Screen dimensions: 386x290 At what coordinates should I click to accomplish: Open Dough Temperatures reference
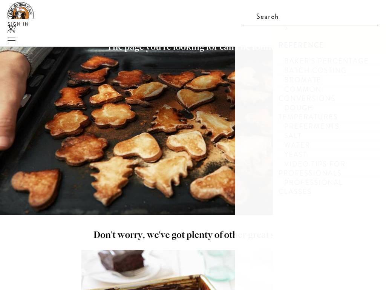point(308,112)
